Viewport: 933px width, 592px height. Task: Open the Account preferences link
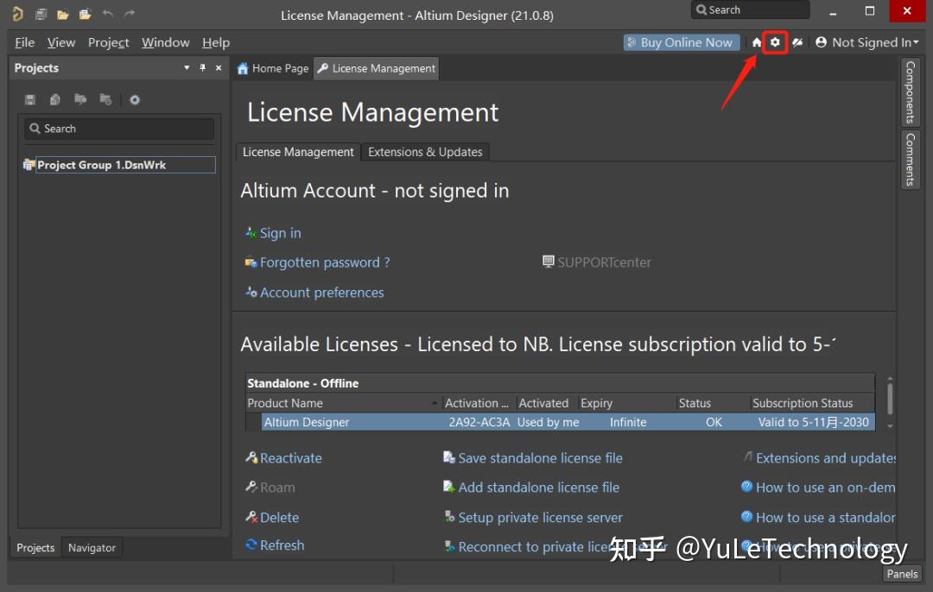(321, 292)
